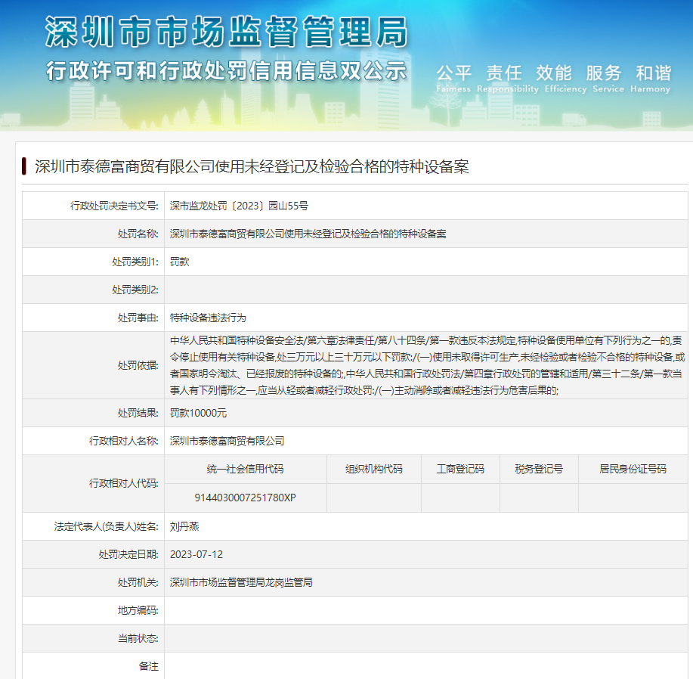Click the 处罚名称 value cell

click(x=308, y=234)
